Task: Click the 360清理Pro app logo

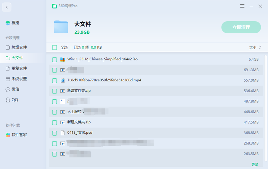Action: (55, 6)
